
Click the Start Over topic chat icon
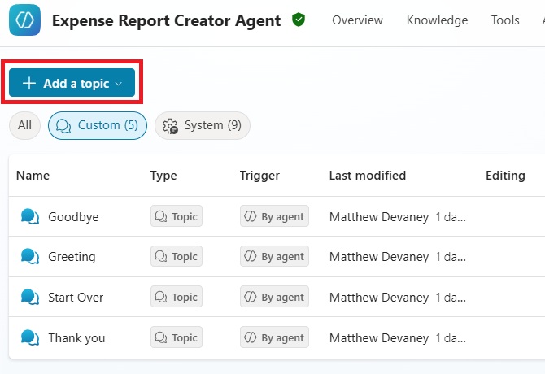pos(30,298)
